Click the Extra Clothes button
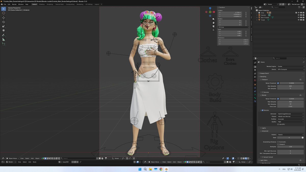 coord(230,56)
